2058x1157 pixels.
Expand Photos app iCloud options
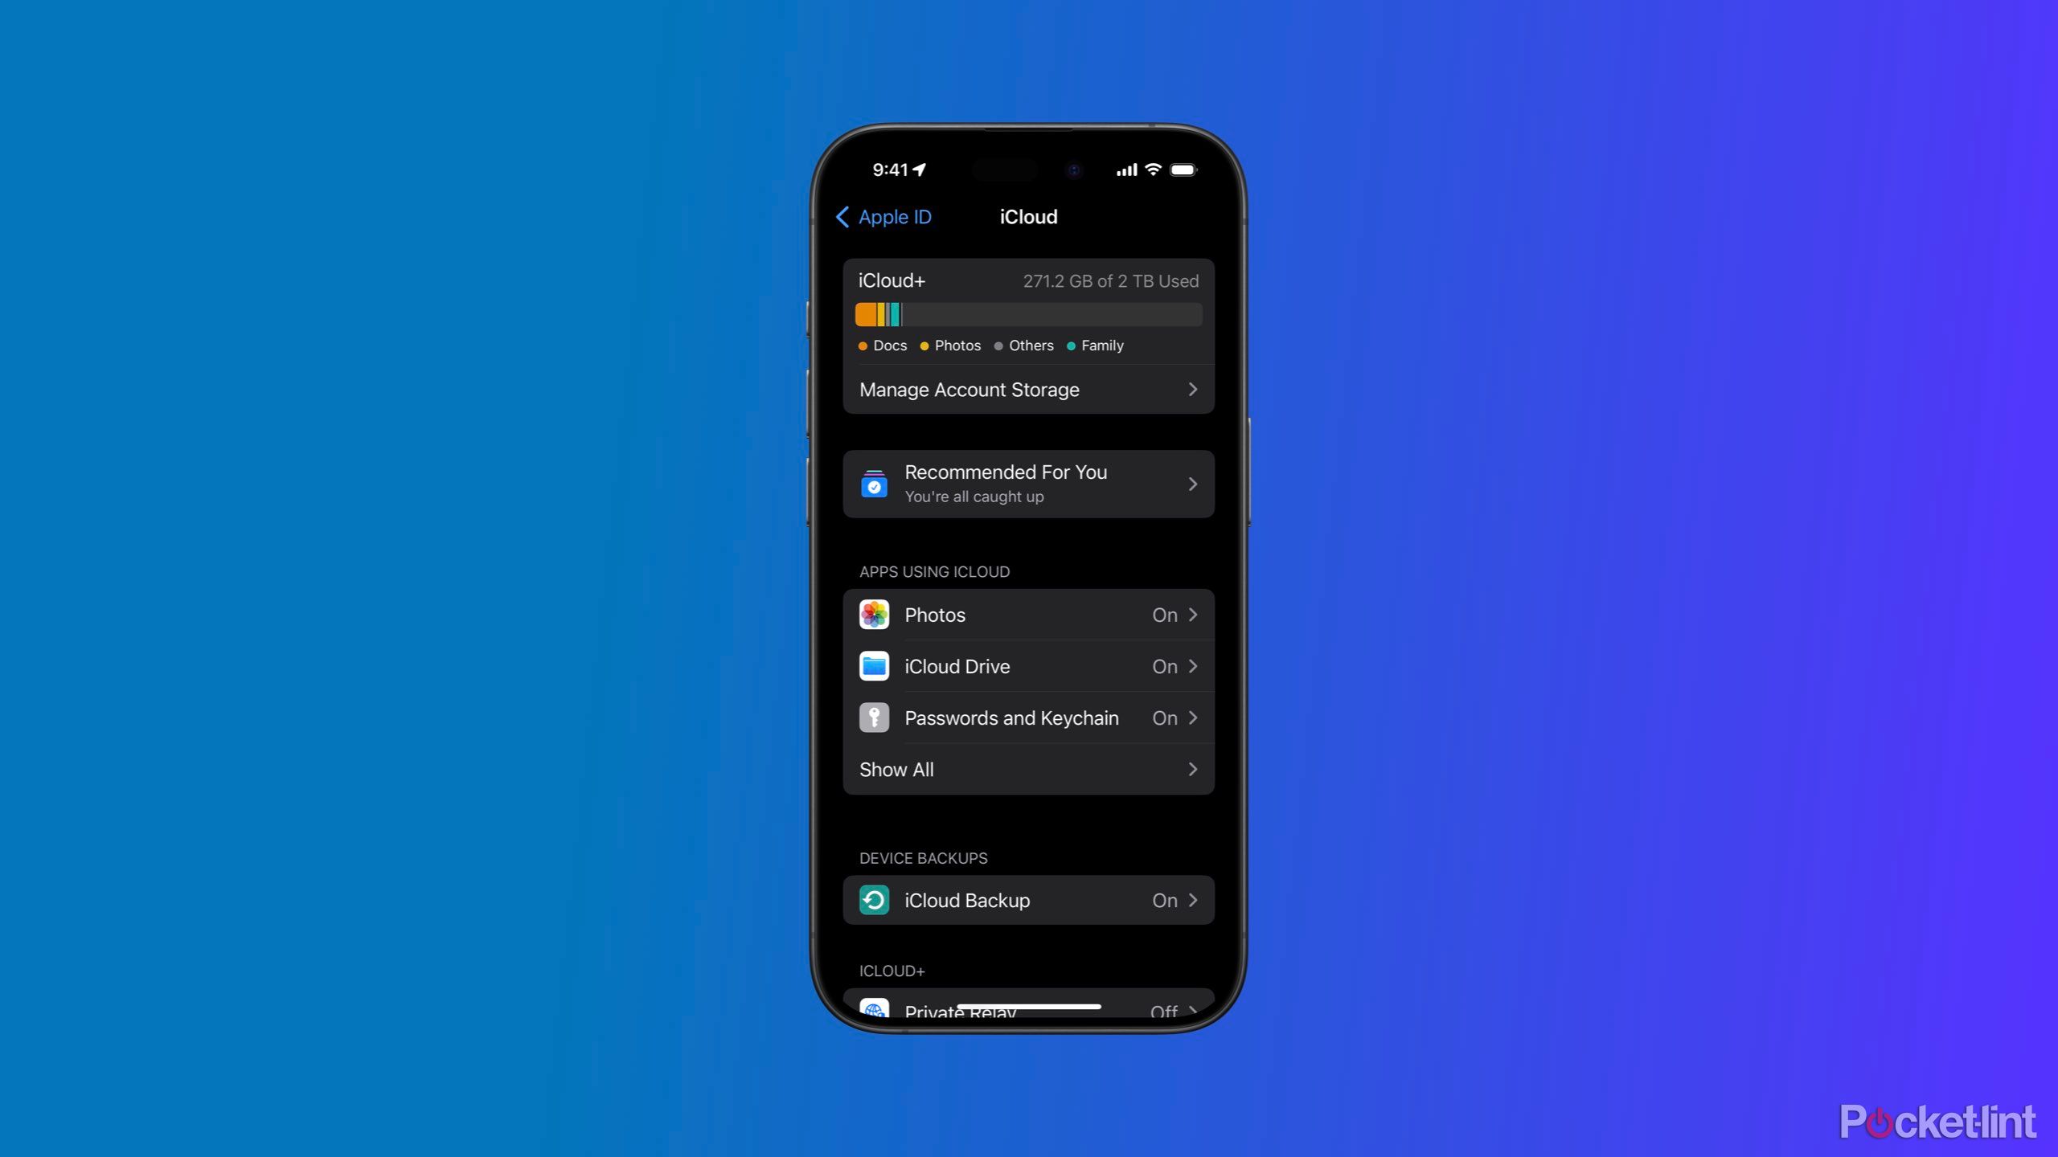[1029, 615]
